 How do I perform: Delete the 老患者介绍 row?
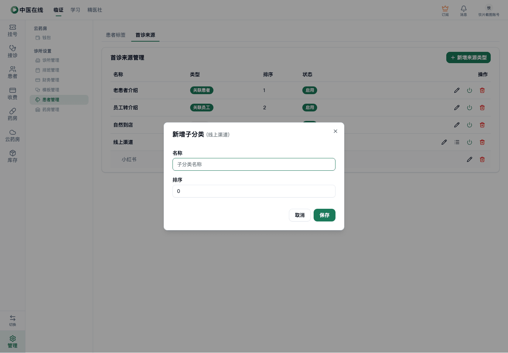482,90
